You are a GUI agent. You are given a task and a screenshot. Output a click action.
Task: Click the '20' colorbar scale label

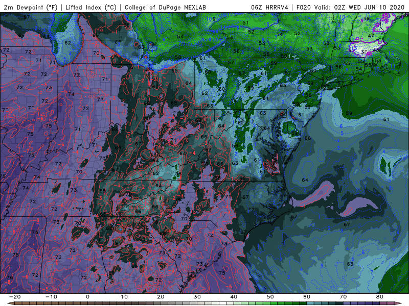(161, 297)
